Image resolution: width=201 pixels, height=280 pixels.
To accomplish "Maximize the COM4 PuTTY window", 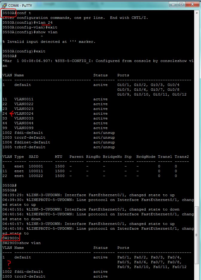I will (181, 4).
